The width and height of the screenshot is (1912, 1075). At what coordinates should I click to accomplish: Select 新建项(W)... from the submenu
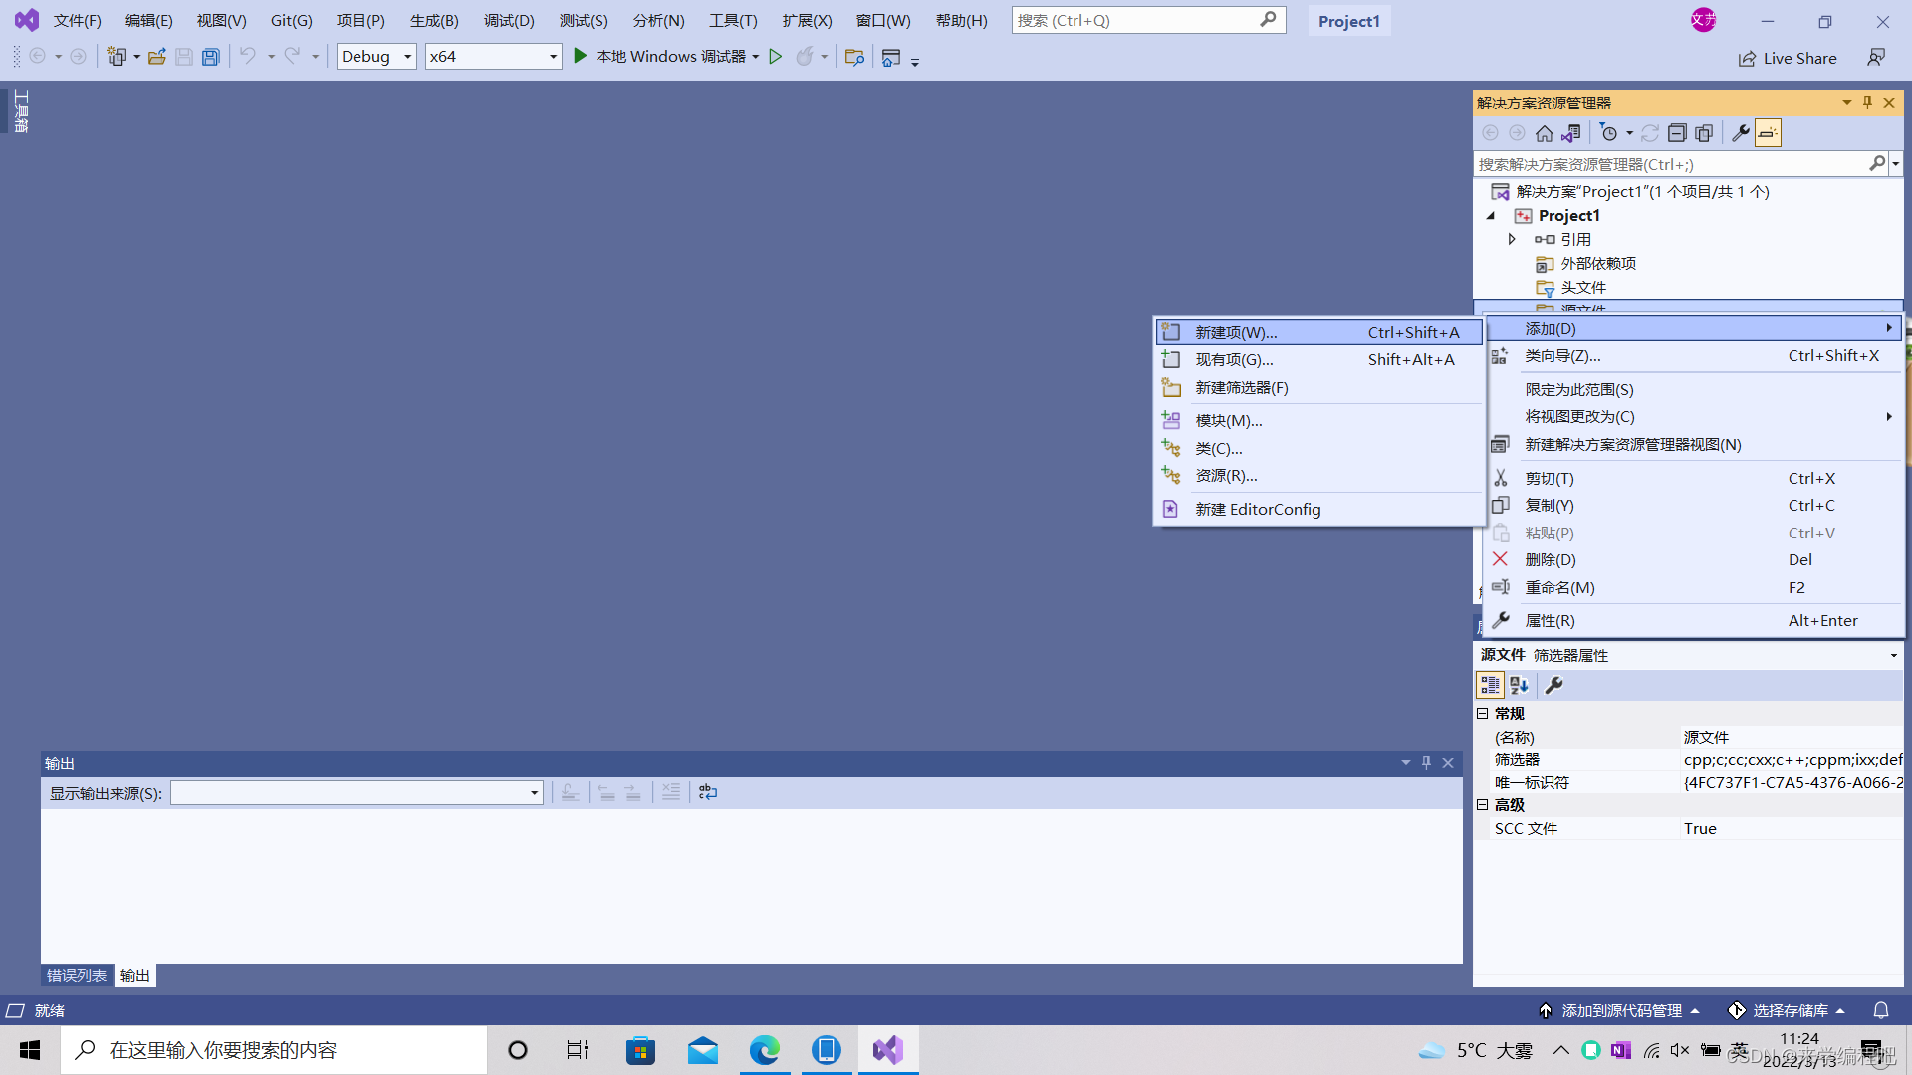[x=1235, y=332]
